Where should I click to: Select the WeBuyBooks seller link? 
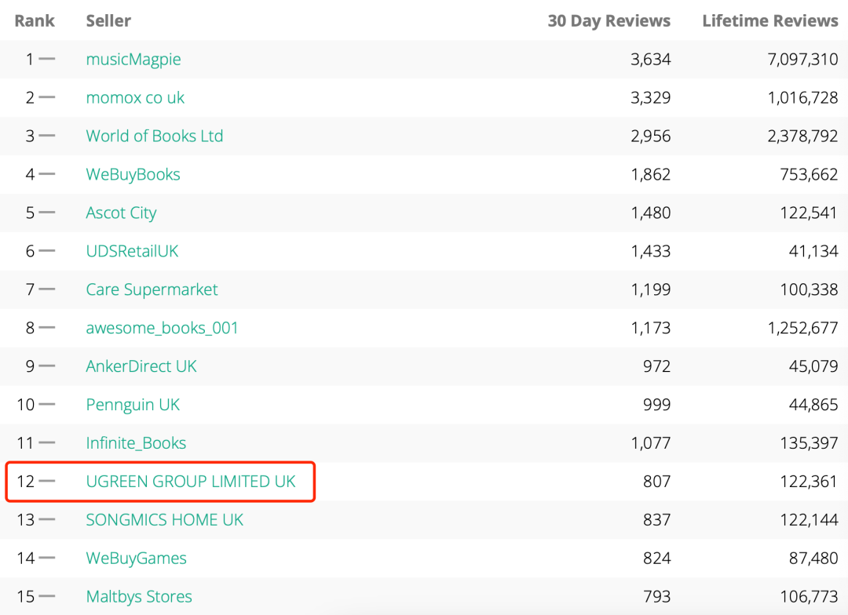(133, 175)
